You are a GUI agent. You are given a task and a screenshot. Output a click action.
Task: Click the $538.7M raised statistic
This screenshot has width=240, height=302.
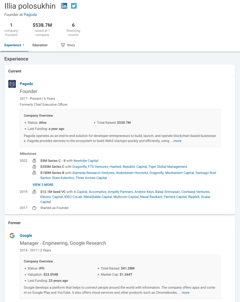tap(42, 30)
